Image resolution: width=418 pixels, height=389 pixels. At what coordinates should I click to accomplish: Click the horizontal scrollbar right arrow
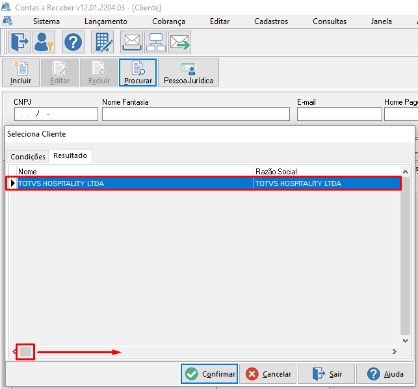pyautogui.click(x=395, y=352)
